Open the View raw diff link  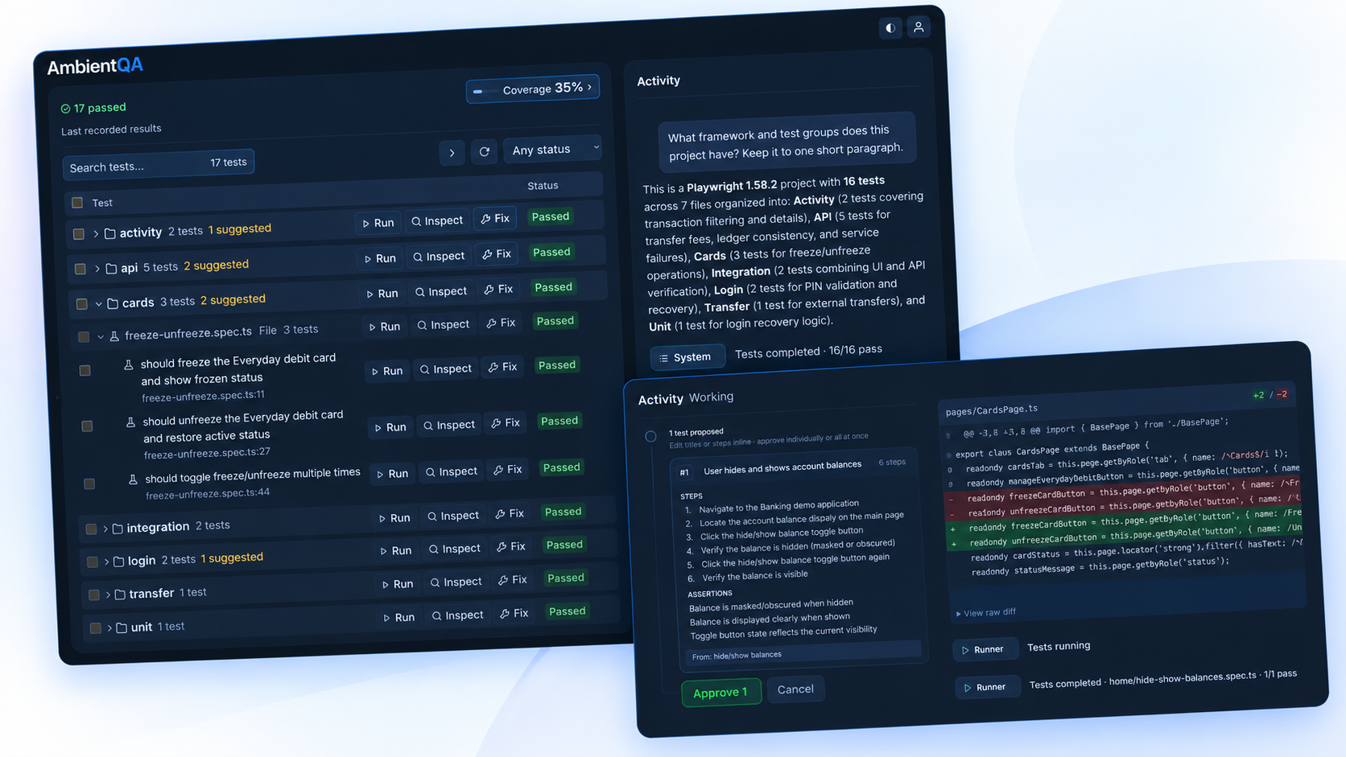(986, 613)
